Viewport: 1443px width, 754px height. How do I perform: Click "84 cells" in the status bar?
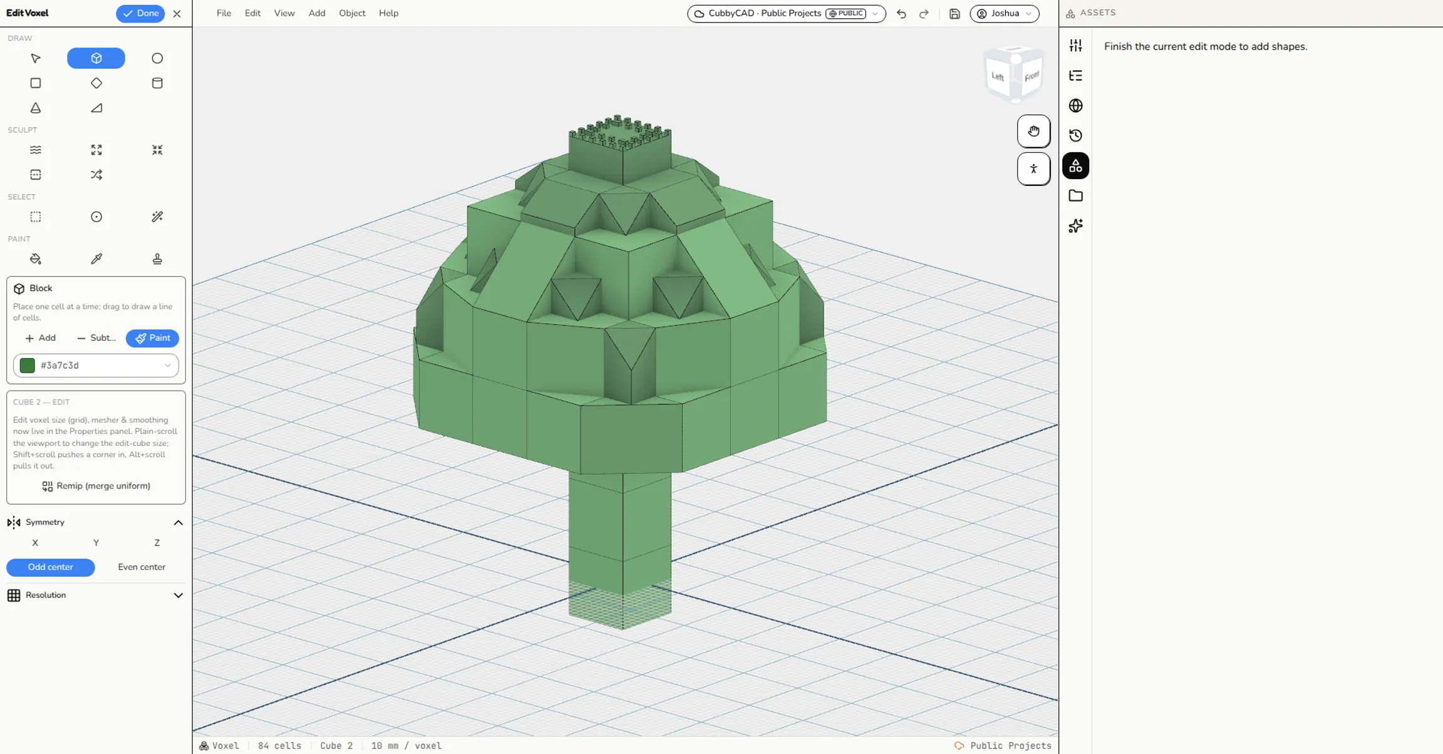[x=279, y=746]
